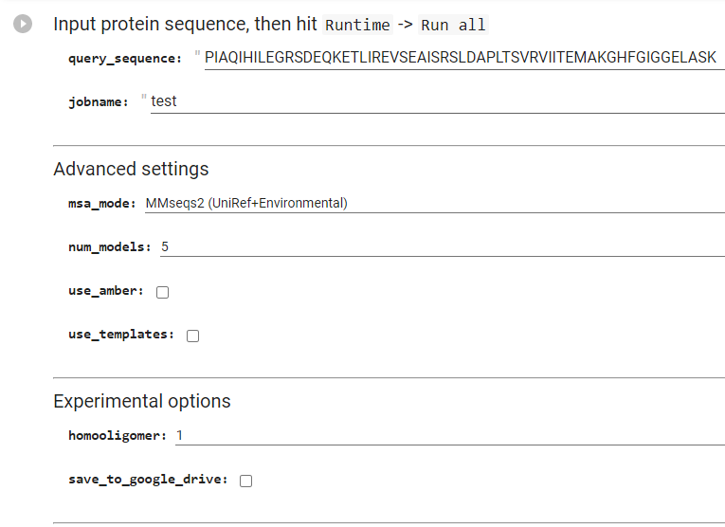Open the msa_mode dropdown

point(435,204)
